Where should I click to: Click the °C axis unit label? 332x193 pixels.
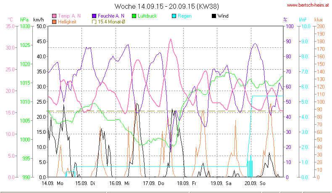pyautogui.click(x=11, y=20)
